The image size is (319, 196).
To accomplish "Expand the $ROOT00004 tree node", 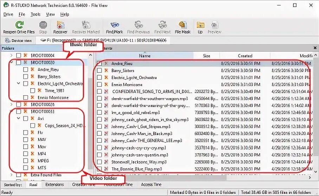I will click(11, 55).
